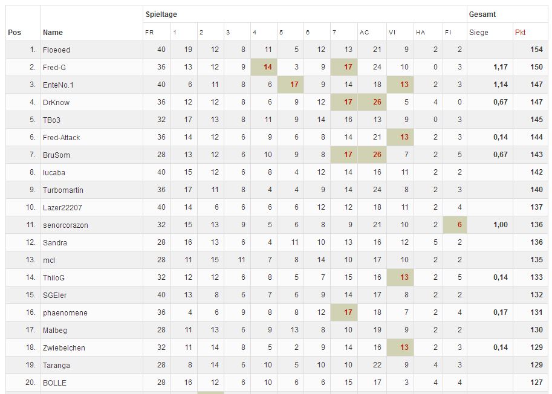Select the Fred-G player name

[x=54, y=67]
